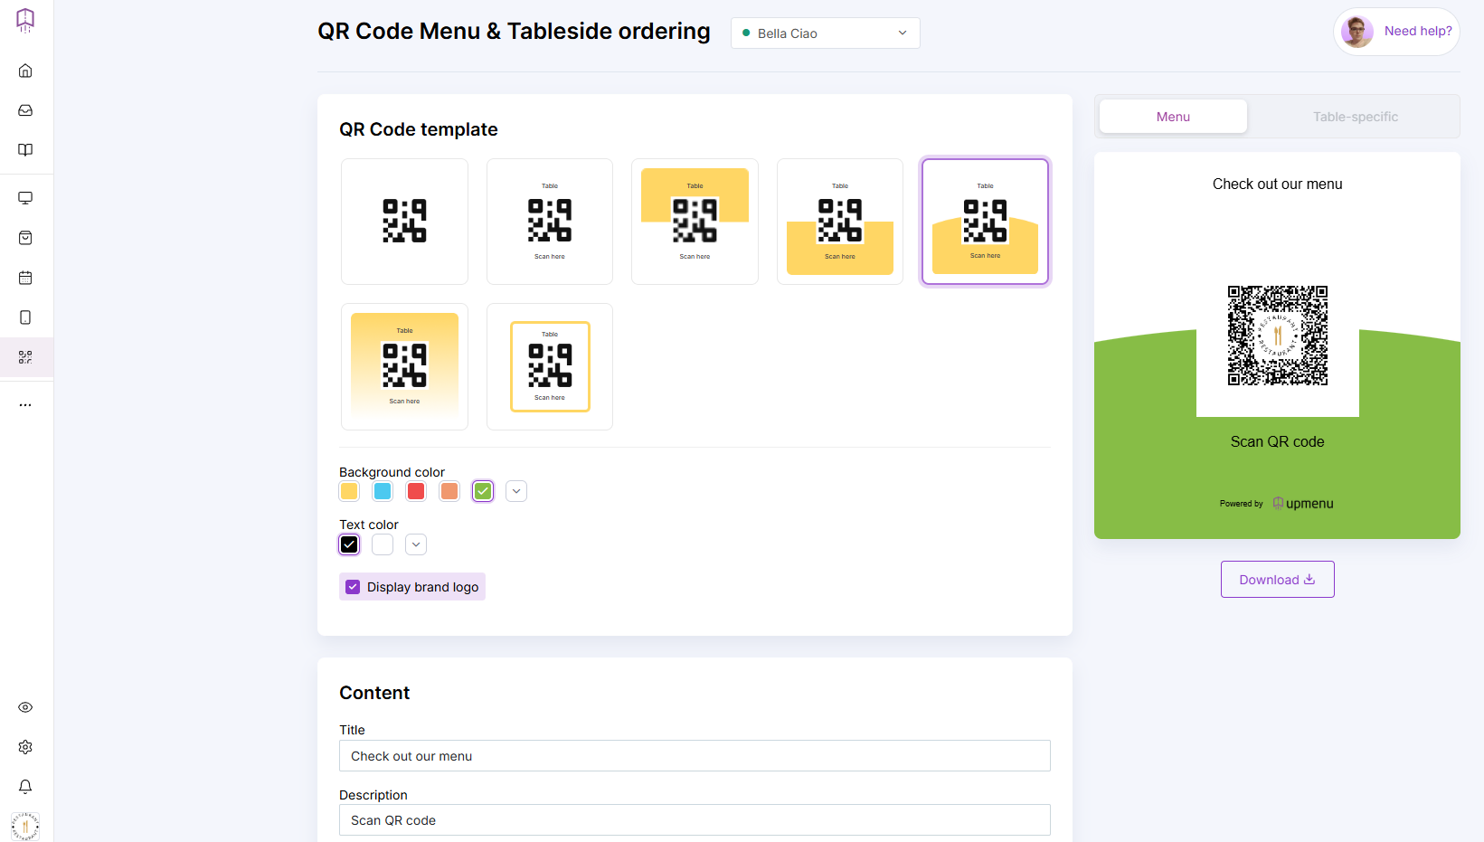Open the inbox tray icon in the sidebar
This screenshot has width=1484, height=842.
[x=25, y=110]
